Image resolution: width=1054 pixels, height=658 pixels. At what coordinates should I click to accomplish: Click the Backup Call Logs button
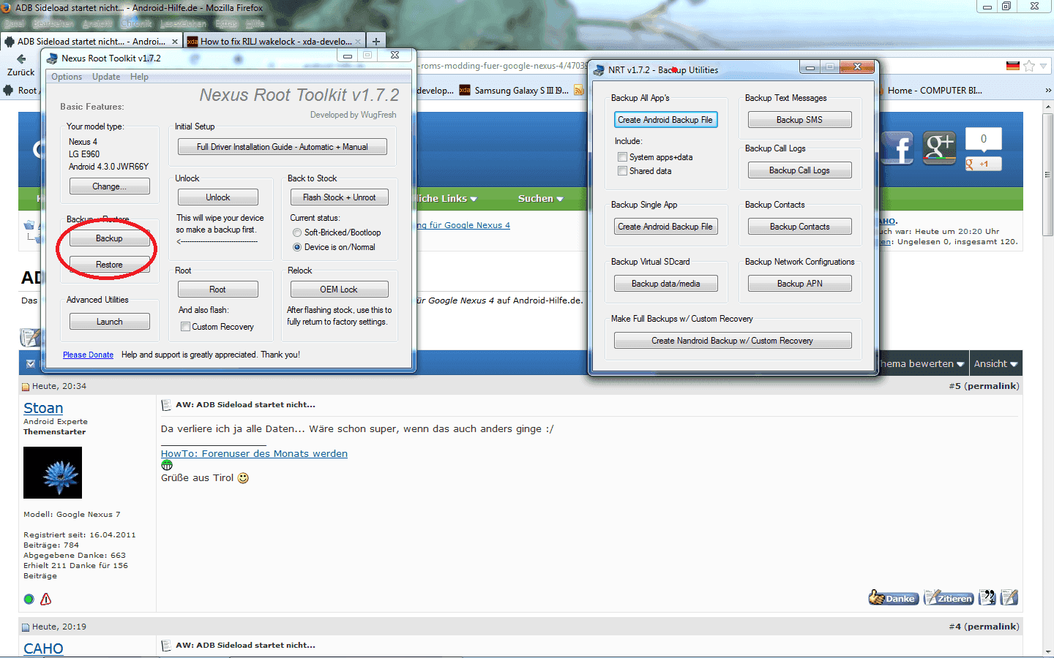tap(800, 170)
